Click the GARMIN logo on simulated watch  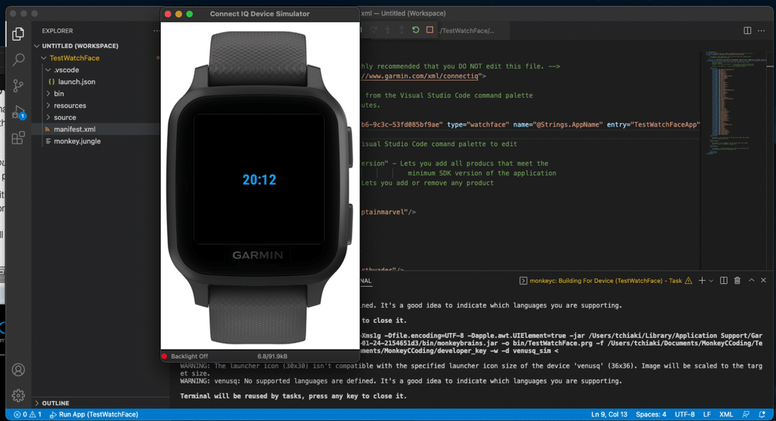[x=258, y=255]
